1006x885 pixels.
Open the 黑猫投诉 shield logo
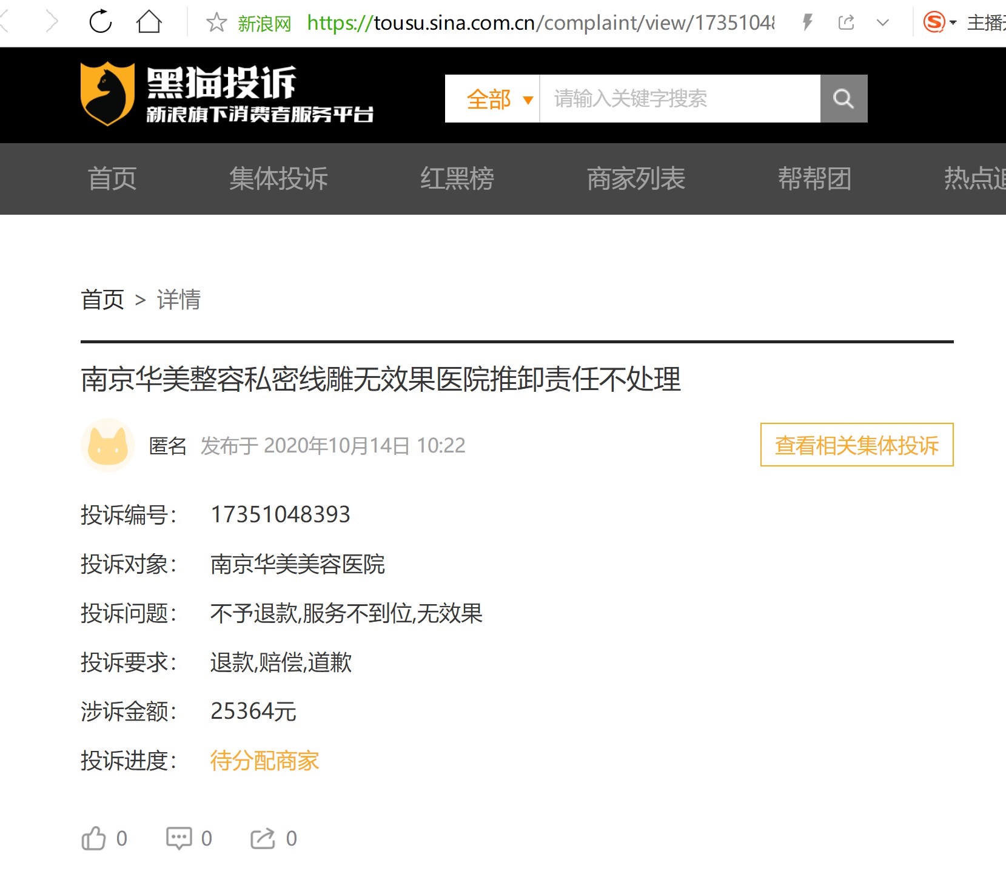(x=107, y=93)
